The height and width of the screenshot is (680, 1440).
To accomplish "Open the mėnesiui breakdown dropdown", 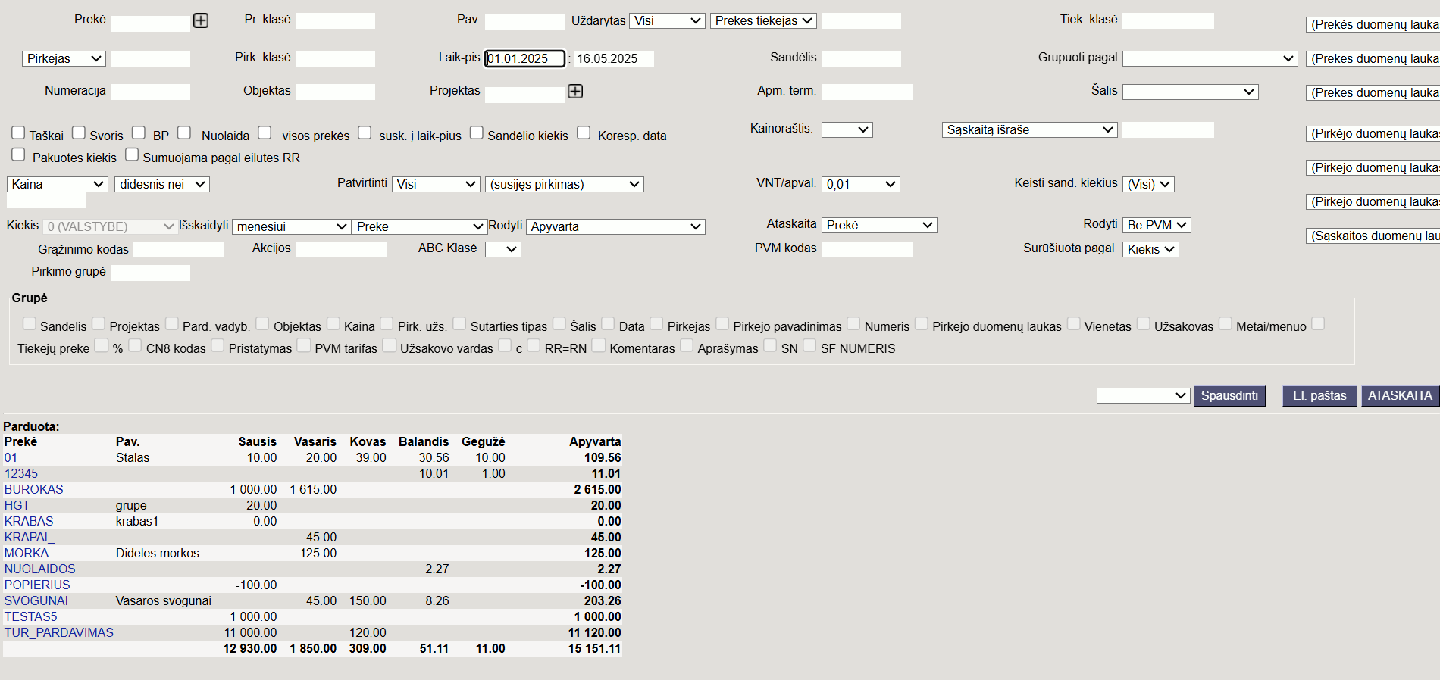I will (291, 226).
